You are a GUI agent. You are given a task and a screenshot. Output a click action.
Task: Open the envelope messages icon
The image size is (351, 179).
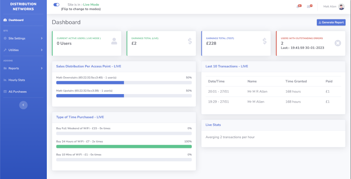[x=309, y=6]
